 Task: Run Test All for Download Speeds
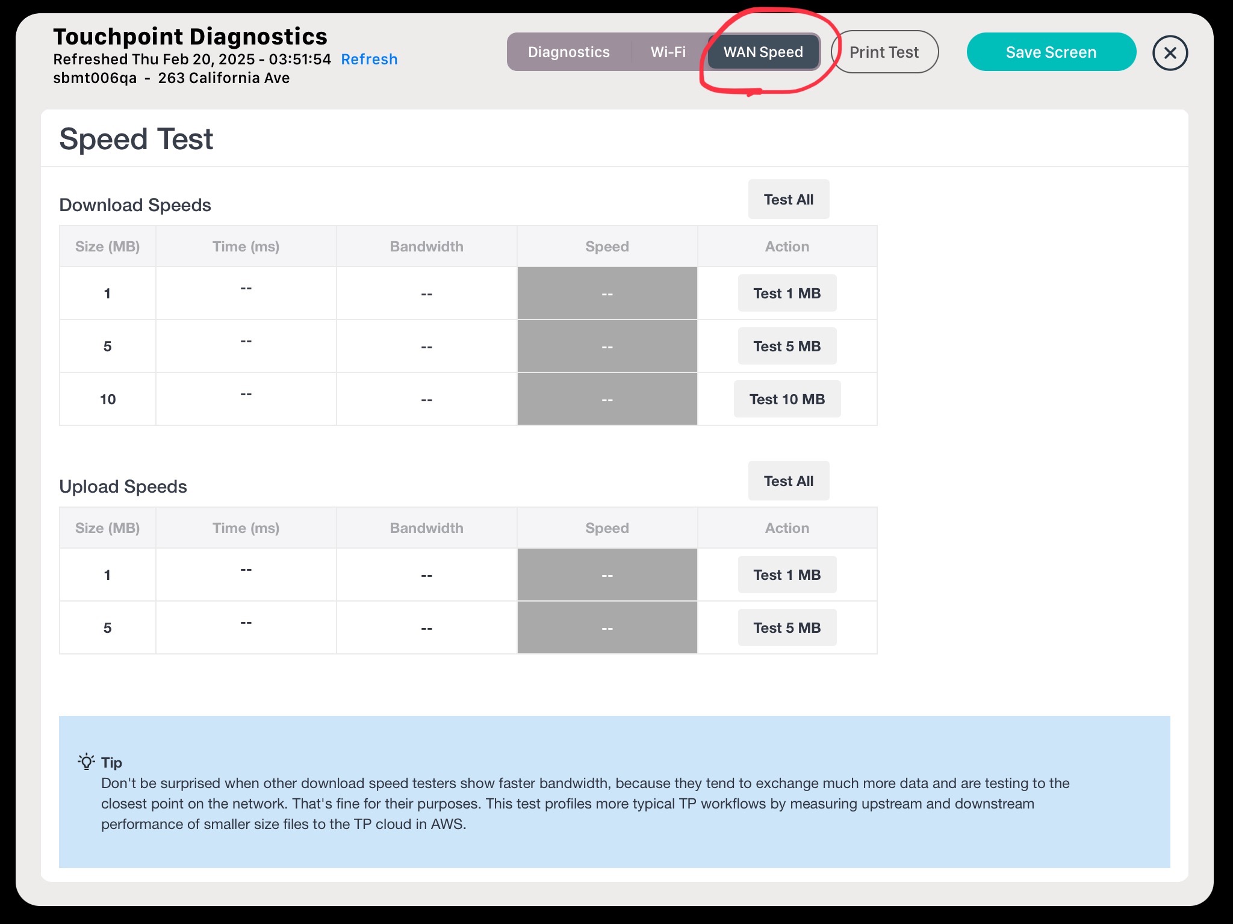coord(788,200)
